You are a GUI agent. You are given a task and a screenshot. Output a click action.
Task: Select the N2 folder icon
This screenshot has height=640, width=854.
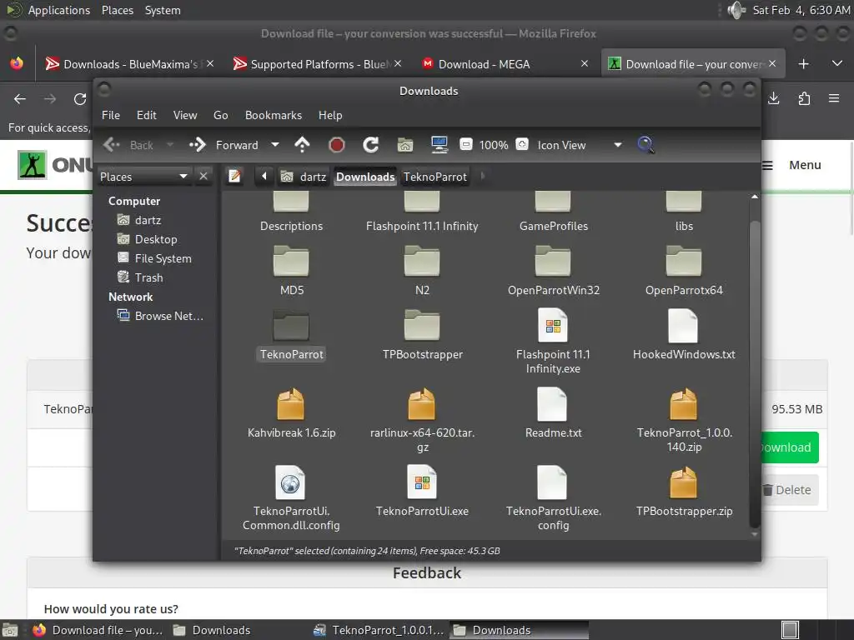coord(422,261)
